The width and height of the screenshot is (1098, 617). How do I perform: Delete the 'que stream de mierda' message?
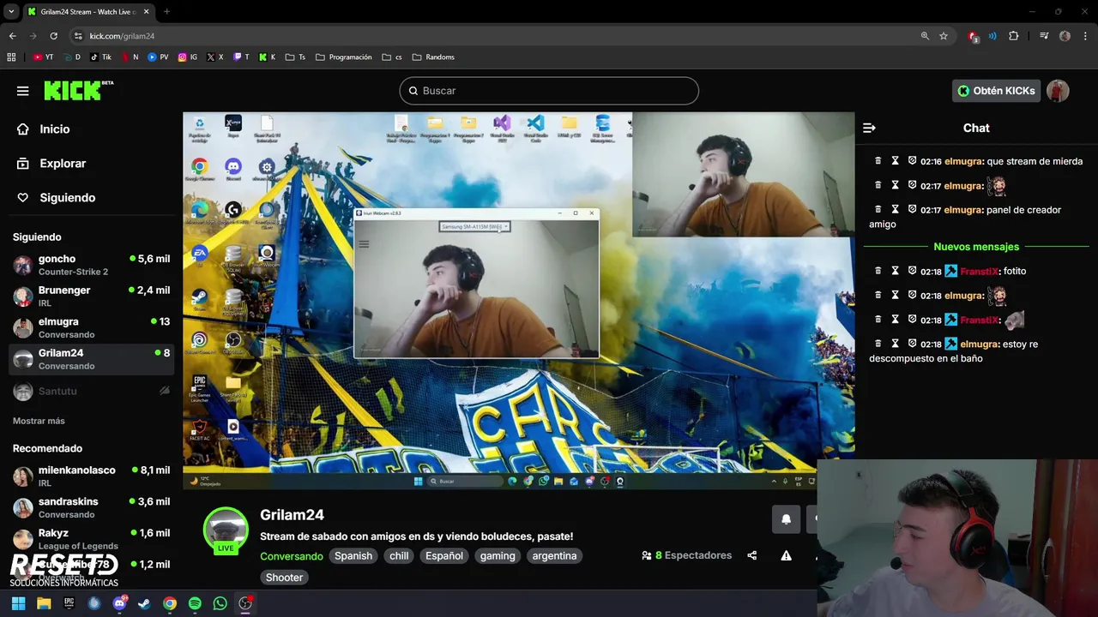[878, 161]
